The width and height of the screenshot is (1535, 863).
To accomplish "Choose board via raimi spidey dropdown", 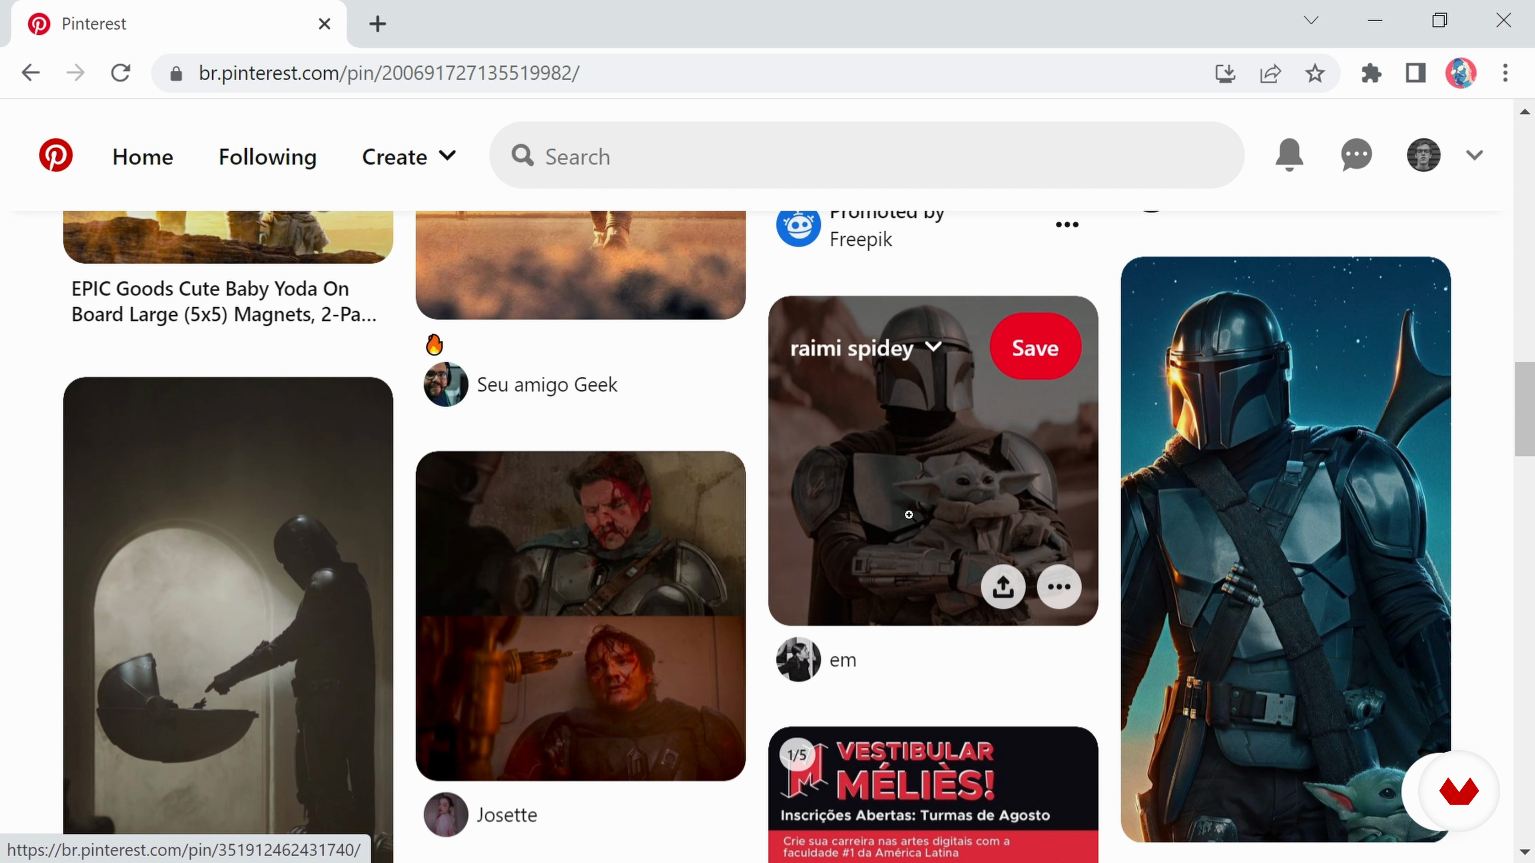I will (x=866, y=348).
